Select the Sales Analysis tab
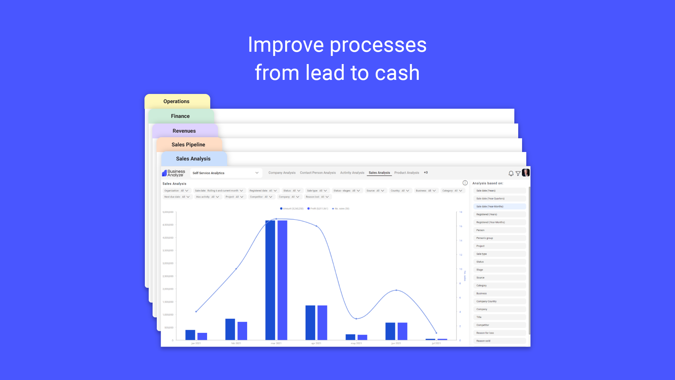This screenshot has height=380, width=675. coord(193,158)
